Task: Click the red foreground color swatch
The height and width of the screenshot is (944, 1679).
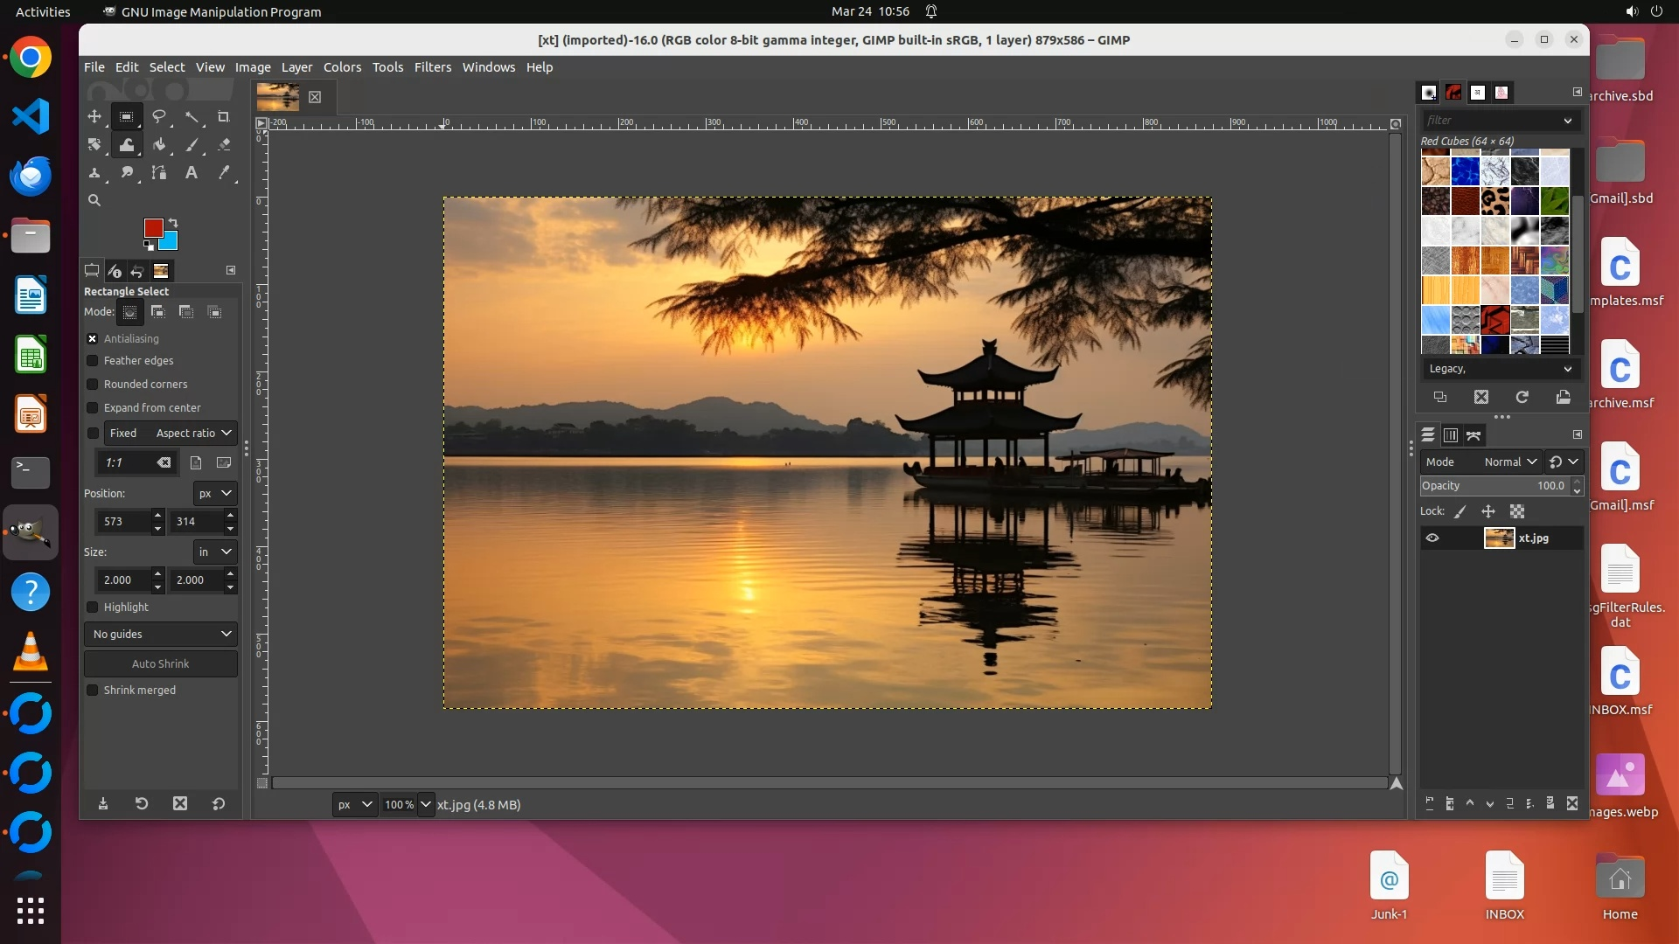Action: coord(153,228)
